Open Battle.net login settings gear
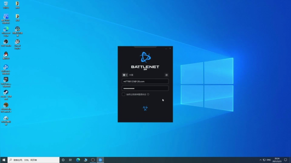Screen dimensions: 291x163 tap(167, 75)
